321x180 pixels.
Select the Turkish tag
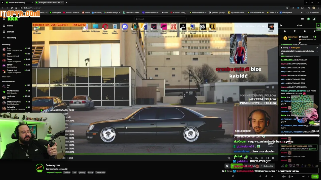pyautogui.click(x=67, y=172)
